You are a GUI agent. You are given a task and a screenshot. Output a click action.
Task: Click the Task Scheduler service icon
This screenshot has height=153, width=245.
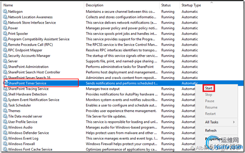[x=5, y=105]
